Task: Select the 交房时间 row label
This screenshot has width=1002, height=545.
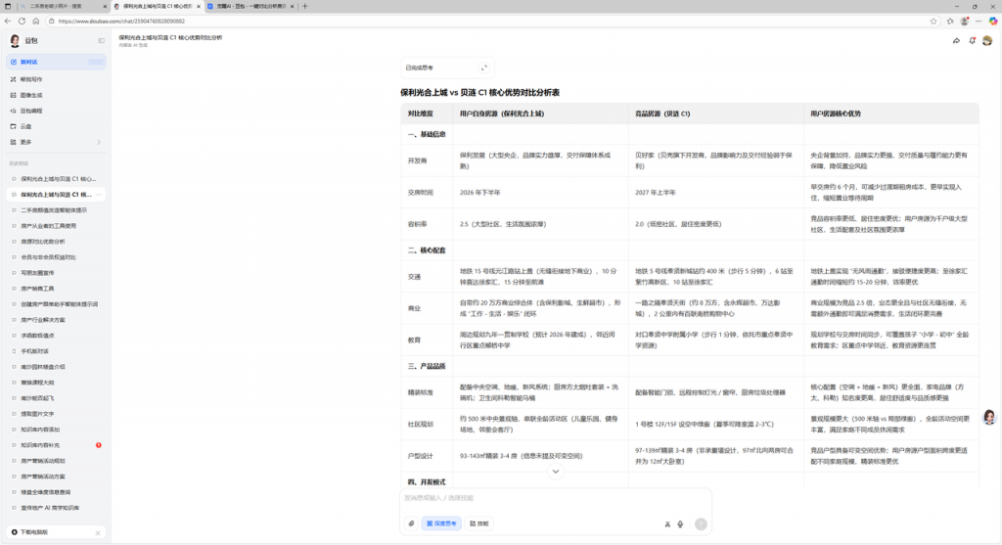Action: pyautogui.click(x=419, y=193)
